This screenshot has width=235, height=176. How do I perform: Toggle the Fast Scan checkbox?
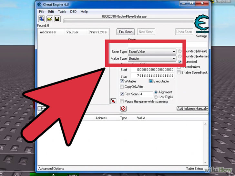[122, 94]
